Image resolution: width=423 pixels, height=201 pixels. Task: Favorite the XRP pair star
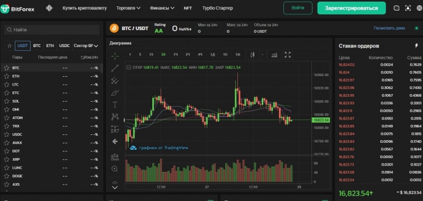(7, 159)
